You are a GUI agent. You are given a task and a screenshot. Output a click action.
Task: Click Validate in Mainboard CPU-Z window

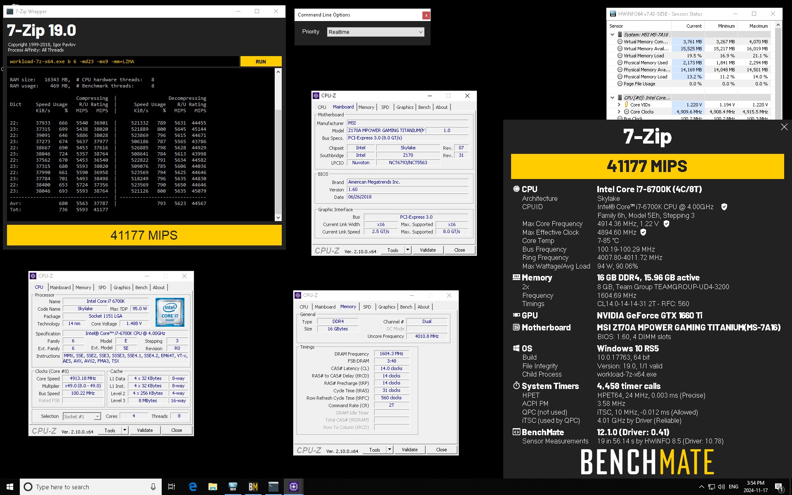tap(428, 250)
